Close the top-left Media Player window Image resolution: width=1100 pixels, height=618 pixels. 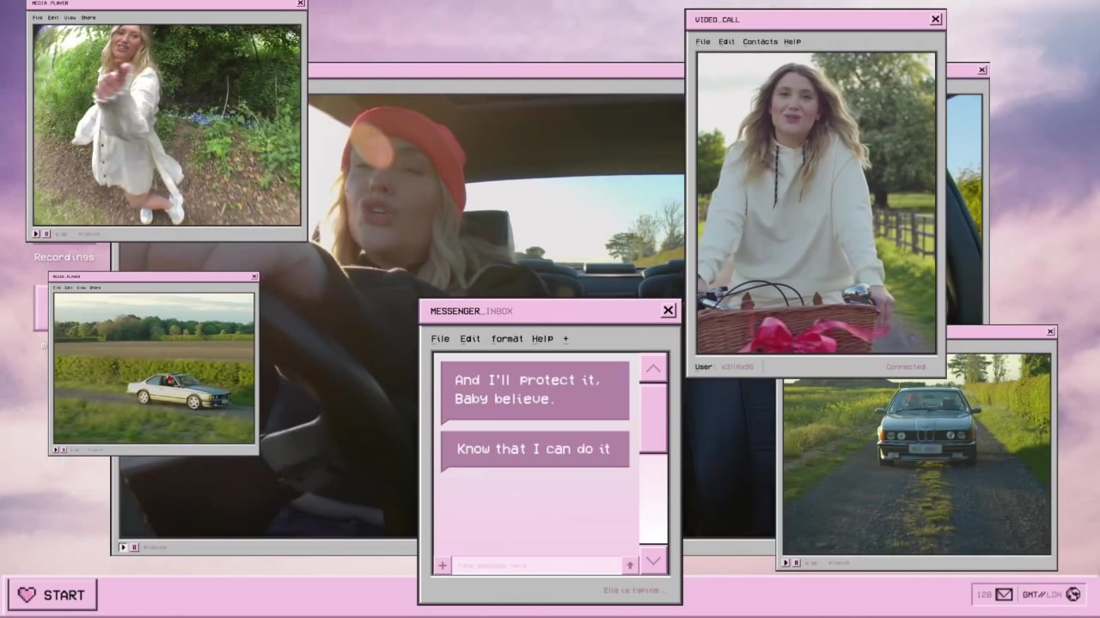click(x=301, y=3)
